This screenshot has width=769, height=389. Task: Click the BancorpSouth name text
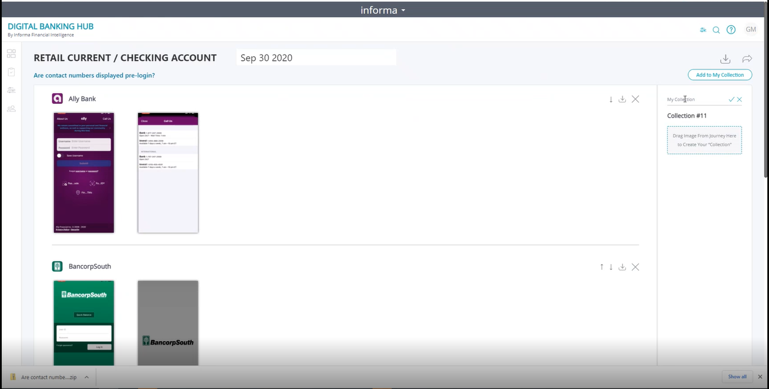point(90,266)
